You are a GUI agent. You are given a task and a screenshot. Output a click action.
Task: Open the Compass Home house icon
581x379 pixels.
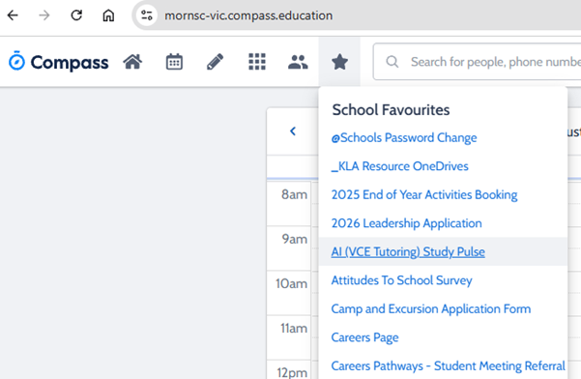pyautogui.click(x=132, y=62)
